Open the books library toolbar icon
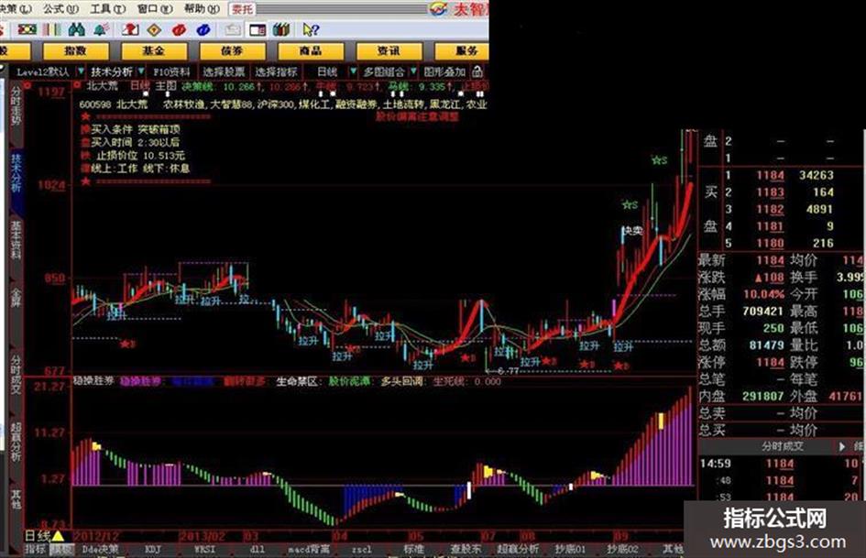The width and height of the screenshot is (866, 558). (281, 29)
